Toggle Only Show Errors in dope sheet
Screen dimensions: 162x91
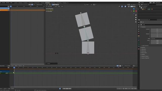(120, 66)
